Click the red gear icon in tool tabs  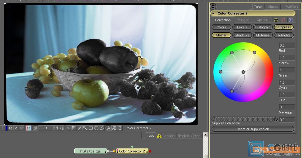coord(283,20)
